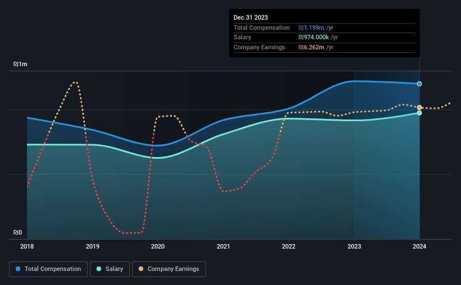The width and height of the screenshot is (461, 285).
Task: Click the blue Total Compensation data point at 2024
Action: pyautogui.click(x=419, y=84)
